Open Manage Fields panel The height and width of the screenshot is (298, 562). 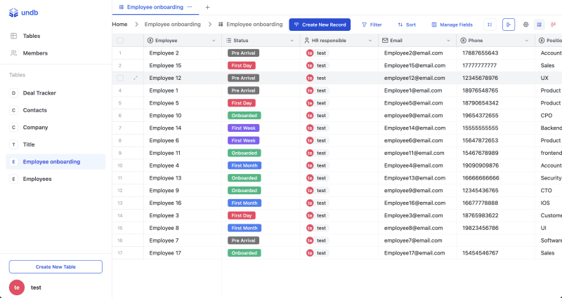click(x=452, y=25)
